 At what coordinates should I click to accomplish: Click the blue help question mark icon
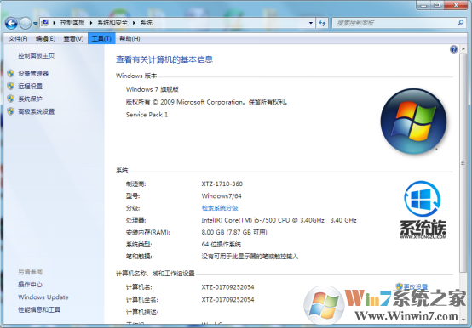[453, 49]
